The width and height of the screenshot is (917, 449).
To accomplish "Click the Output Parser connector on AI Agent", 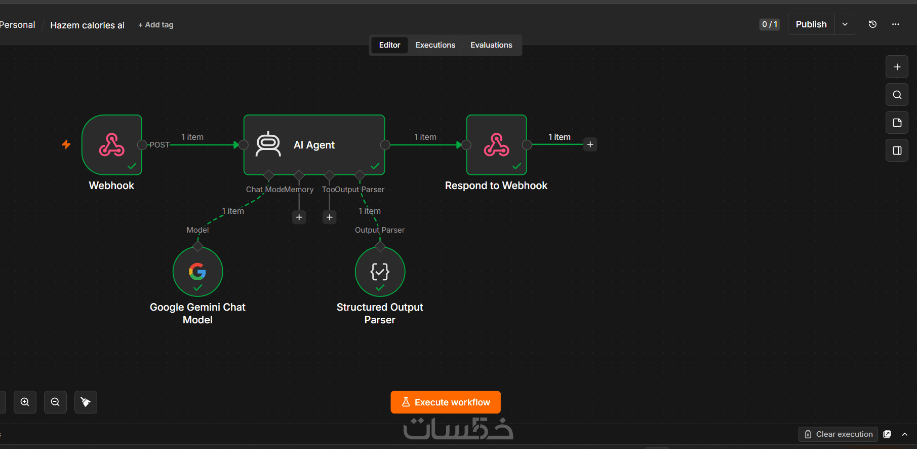I will point(360,175).
